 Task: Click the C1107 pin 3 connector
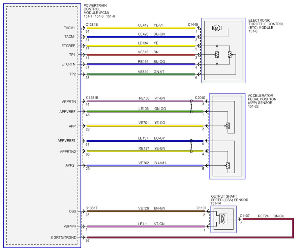(240, 219)
